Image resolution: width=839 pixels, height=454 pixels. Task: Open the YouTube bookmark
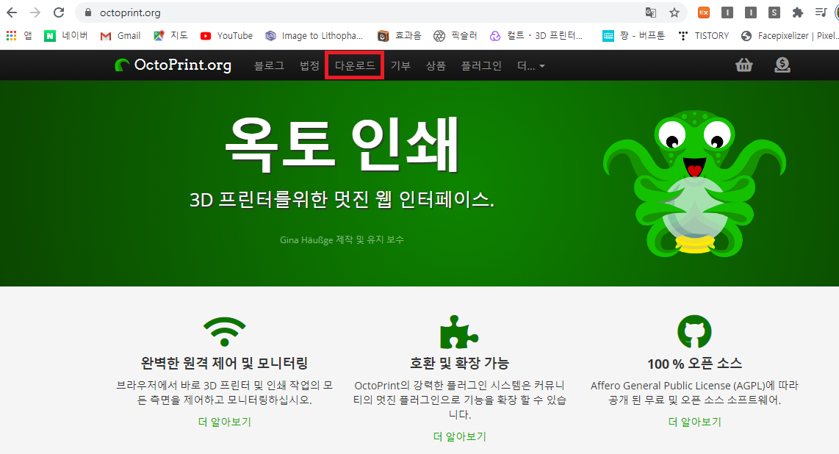point(226,36)
